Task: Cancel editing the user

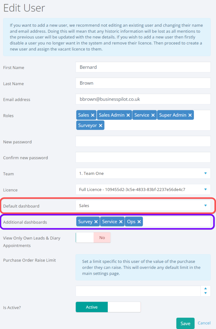Action: coord(204,323)
